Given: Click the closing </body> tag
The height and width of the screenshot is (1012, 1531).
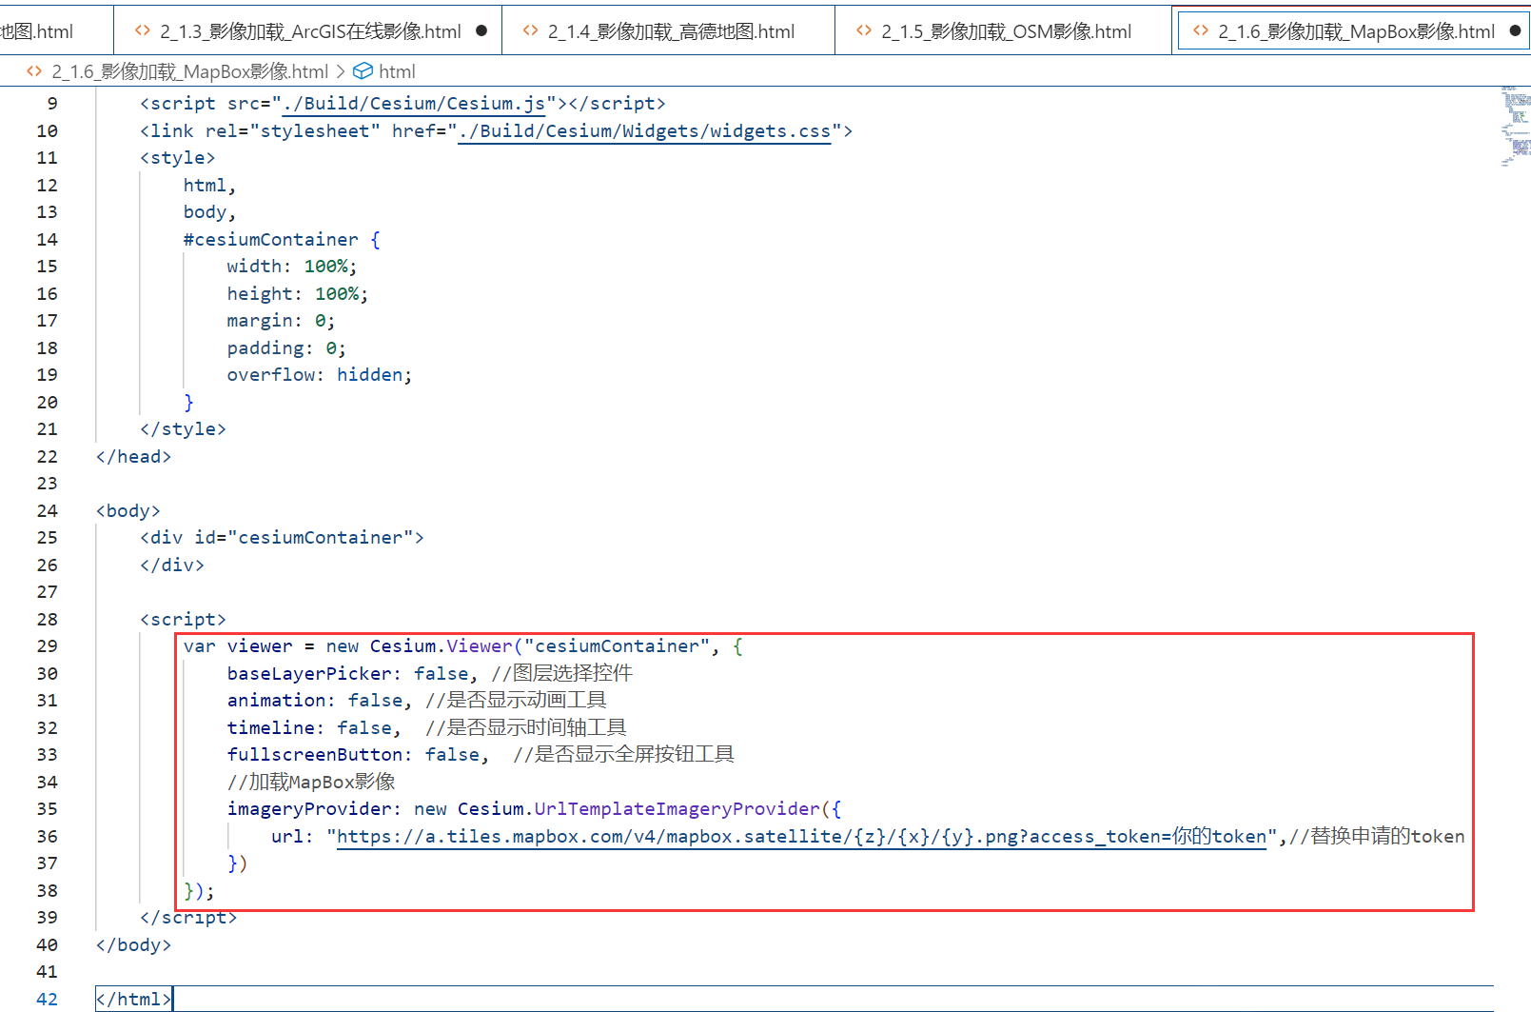Looking at the screenshot, I should (133, 945).
